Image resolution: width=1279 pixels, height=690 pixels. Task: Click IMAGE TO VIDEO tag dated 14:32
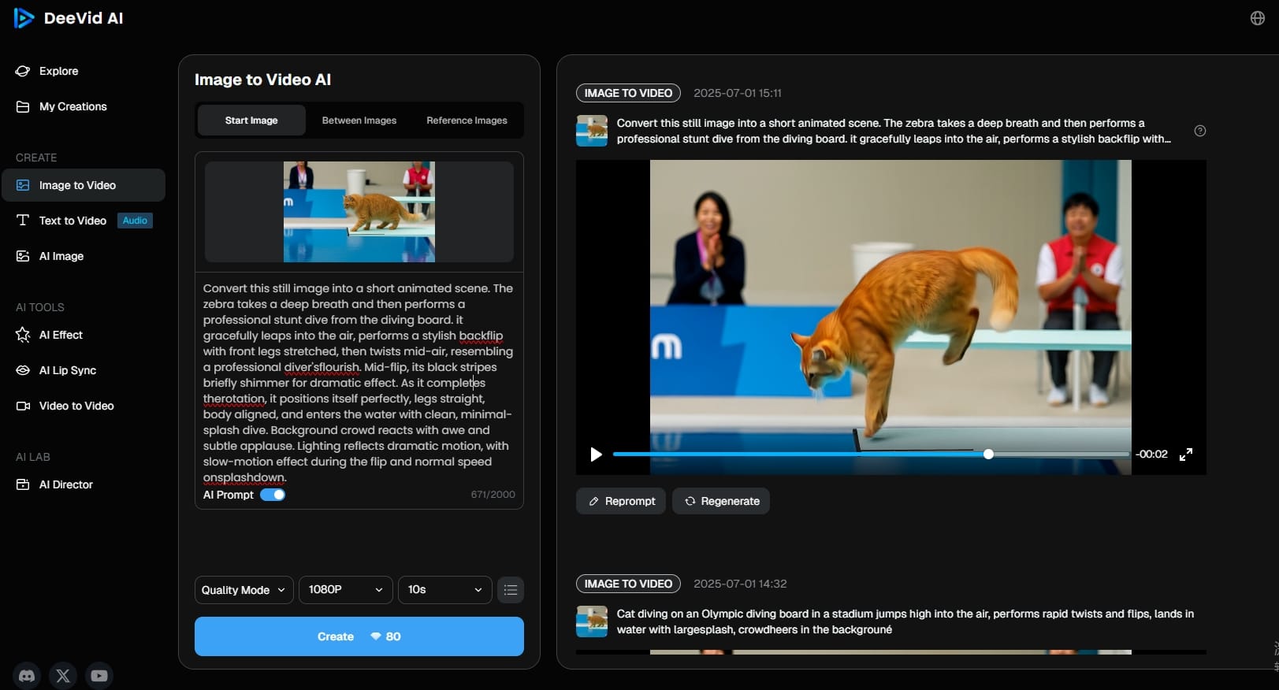(x=628, y=584)
